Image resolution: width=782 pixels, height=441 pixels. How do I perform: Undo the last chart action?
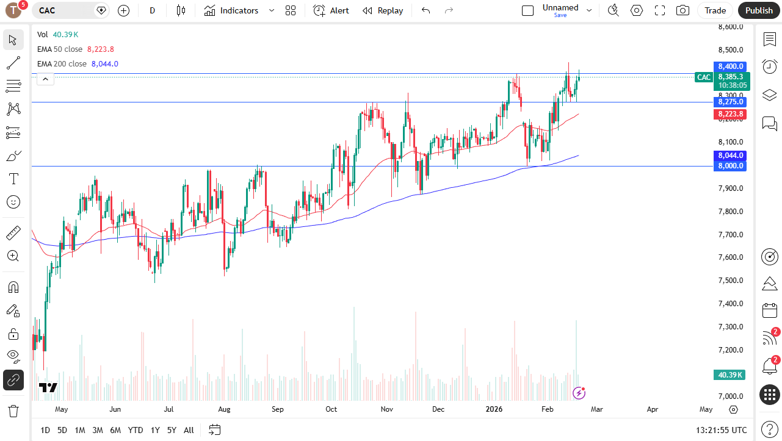426,10
